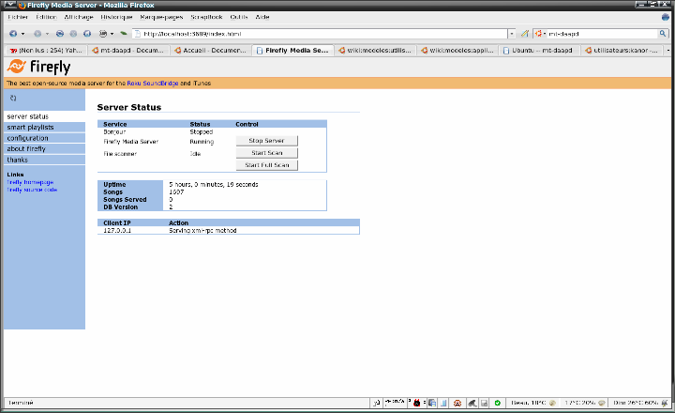Click the middle weather forecast entry in the status bar
The image size is (675, 413).
585,403
